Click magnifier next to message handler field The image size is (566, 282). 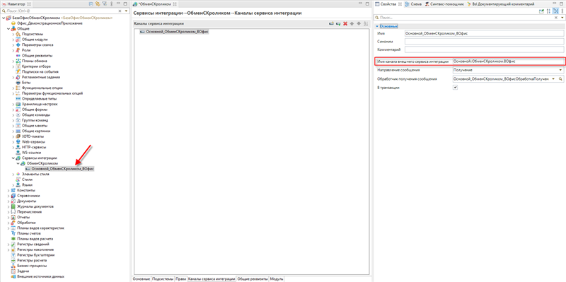(560, 78)
